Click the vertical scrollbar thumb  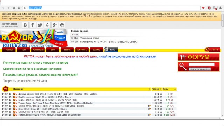click(223, 20)
